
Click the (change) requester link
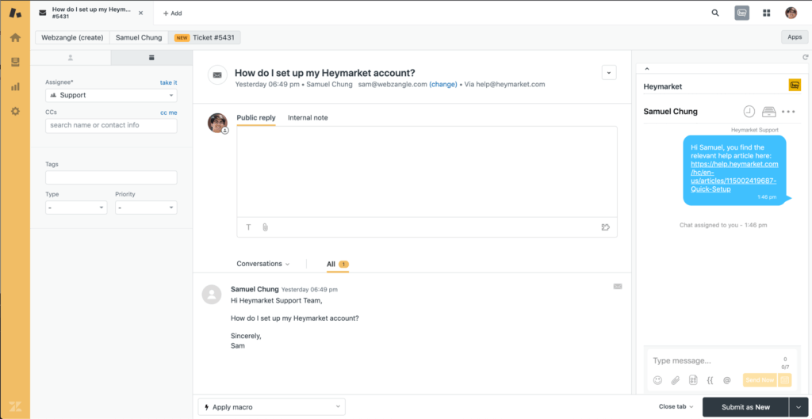pyautogui.click(x=442, y=84)
